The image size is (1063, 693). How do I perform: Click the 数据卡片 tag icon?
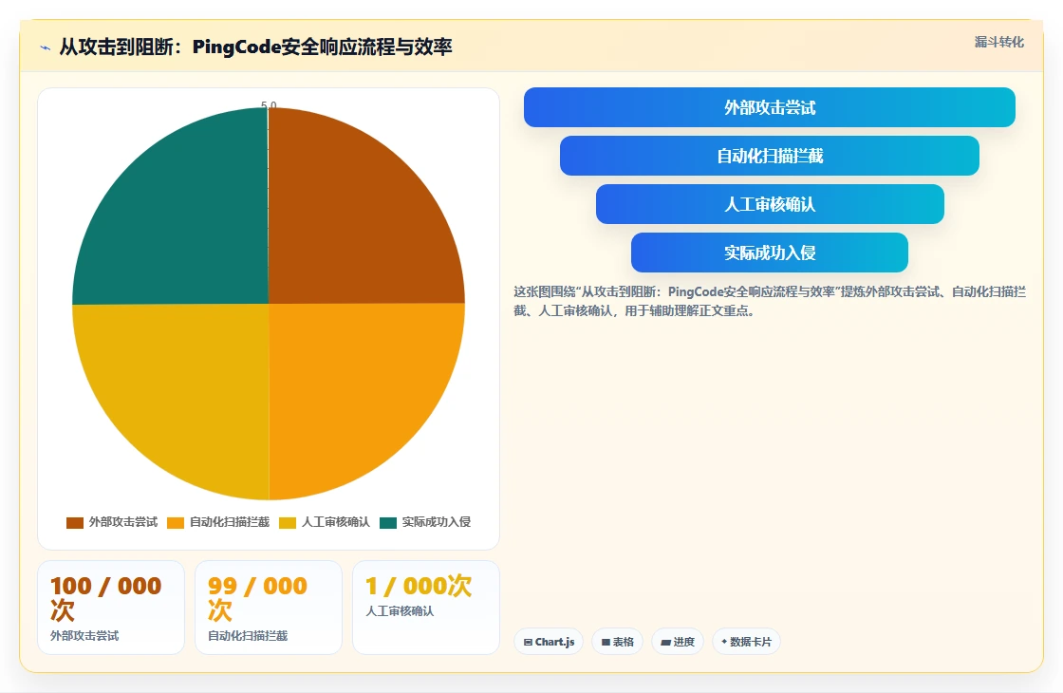point(724,642)
